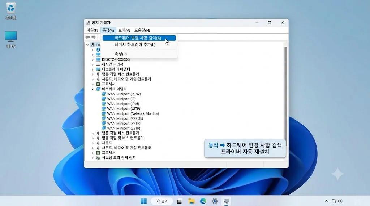370x206 pixels.
Task: Click the WAN Miniport (PPTP) adapter icon
Action: (x=104, y=124)
